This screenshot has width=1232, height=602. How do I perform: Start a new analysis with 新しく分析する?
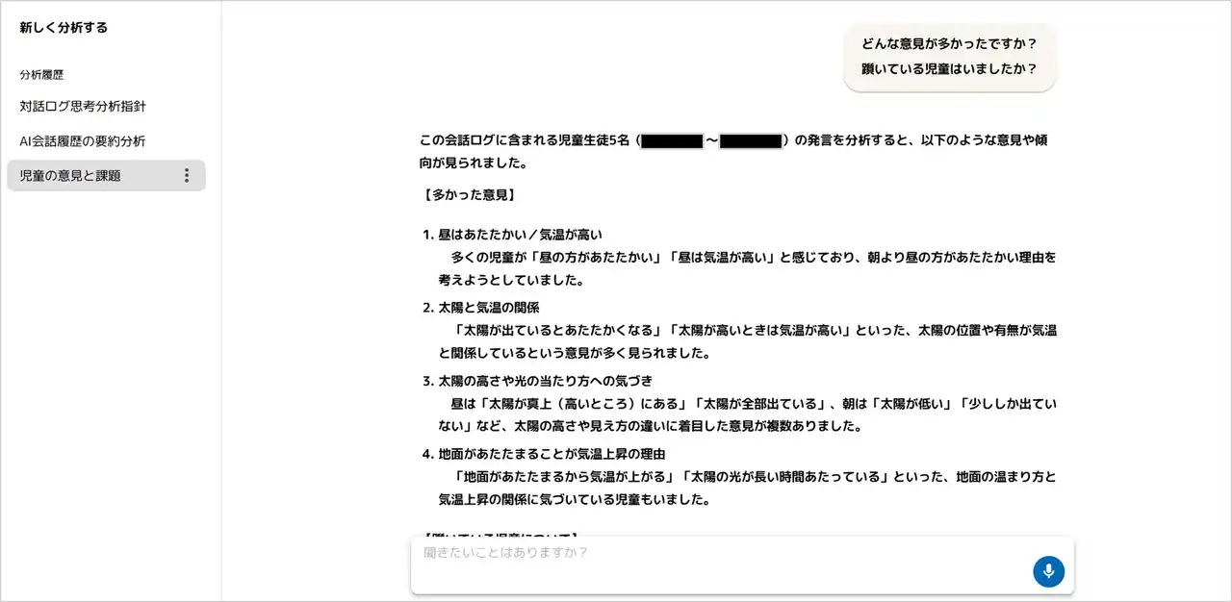[64, 28]
